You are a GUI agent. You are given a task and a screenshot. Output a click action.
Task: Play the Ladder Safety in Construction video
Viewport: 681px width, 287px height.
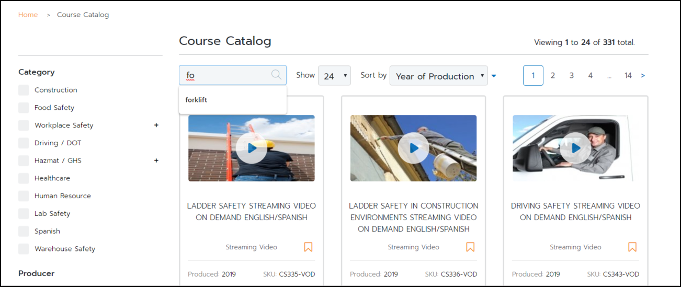[414, 148]
